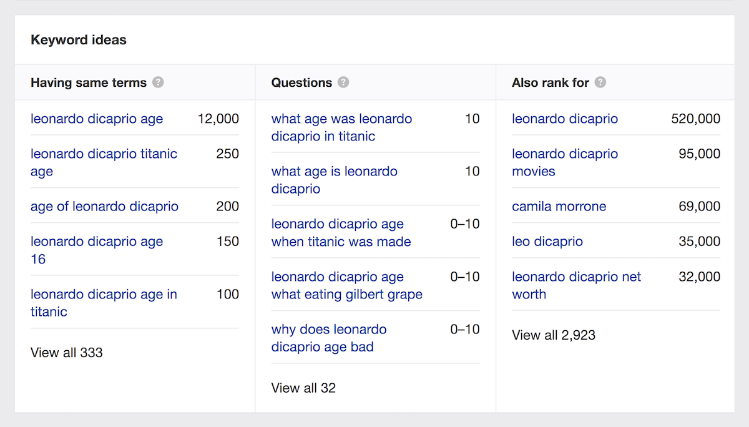
Task: Select 'age of leonardo dicaprio' keyword
Action: 104,206
